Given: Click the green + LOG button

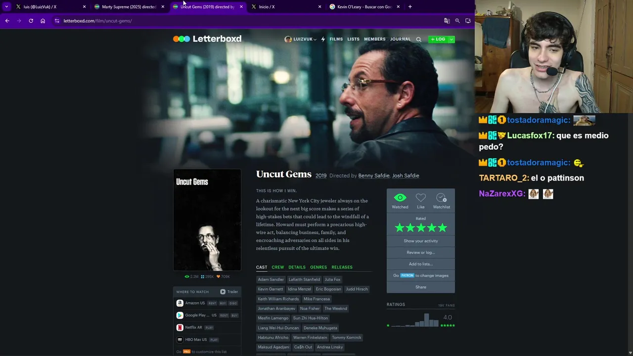Looking at the screenshot, I should (x=438, y=39).
